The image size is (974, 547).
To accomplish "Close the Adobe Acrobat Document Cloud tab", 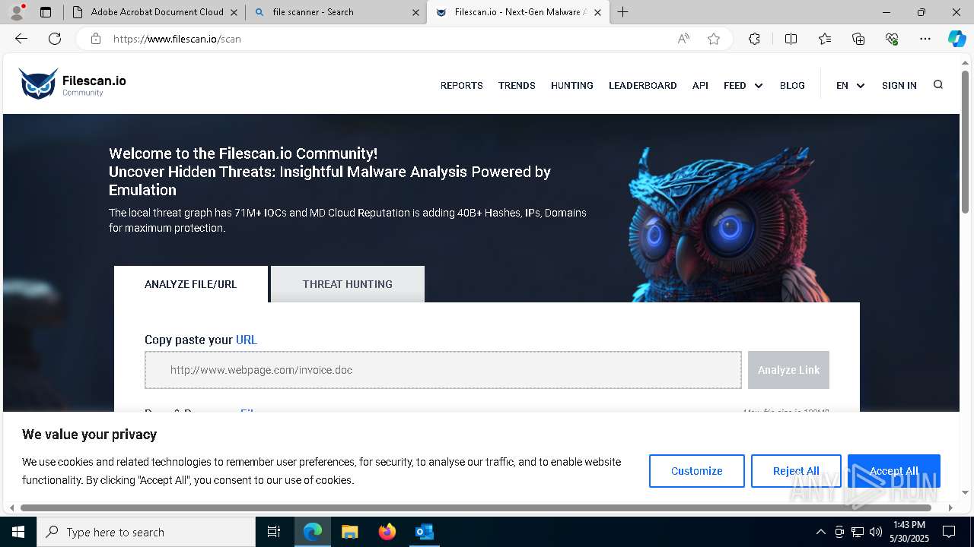I will click(x=234, y=12).
